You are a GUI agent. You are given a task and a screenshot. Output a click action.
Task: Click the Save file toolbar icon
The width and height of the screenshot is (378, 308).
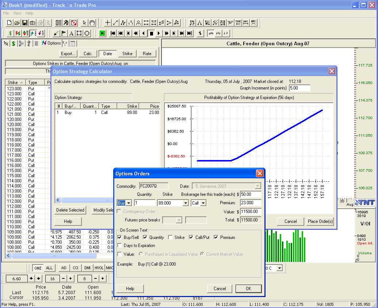(x=25, y=23)
